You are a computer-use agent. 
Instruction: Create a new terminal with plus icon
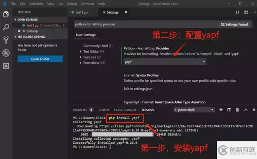pos(221,110)
